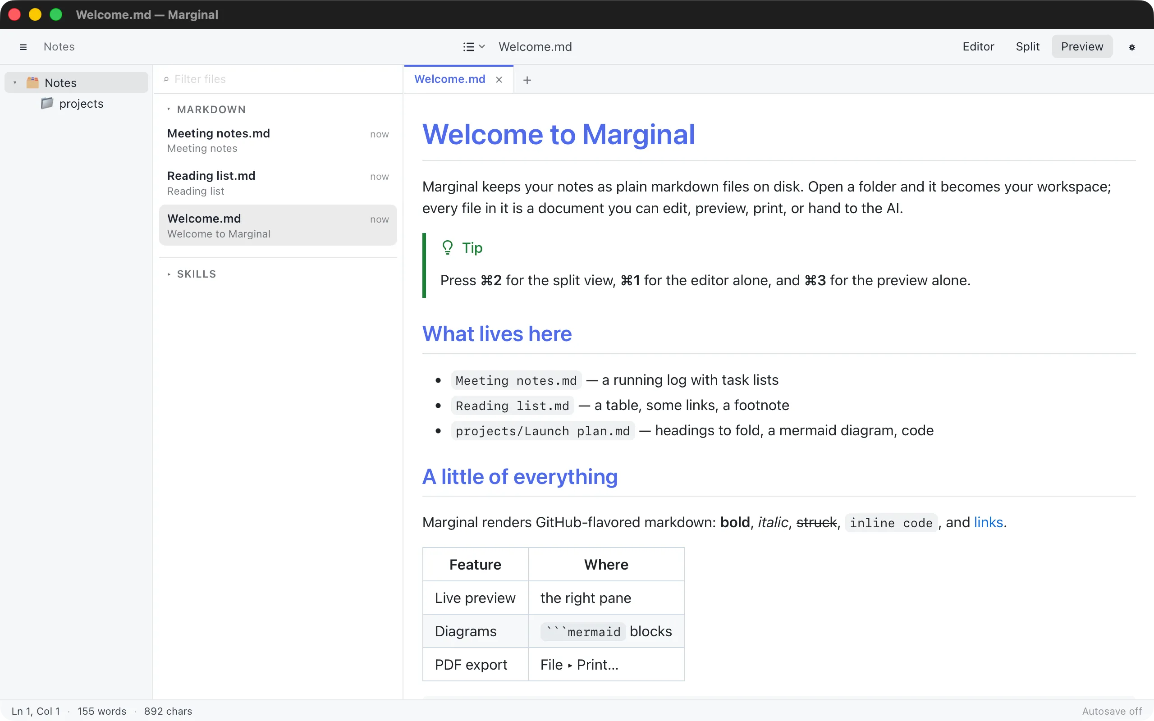Click the 'A little of everything' heading
The height and width of the screenshot is (721, 1154).
pos(520,476)
